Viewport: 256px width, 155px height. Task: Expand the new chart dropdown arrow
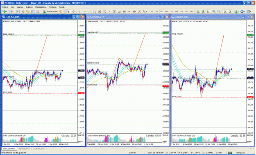coord(7,11)
